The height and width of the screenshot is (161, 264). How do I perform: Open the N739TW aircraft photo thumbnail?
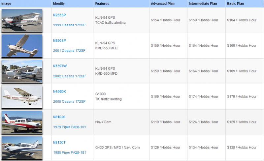[22, 71]
